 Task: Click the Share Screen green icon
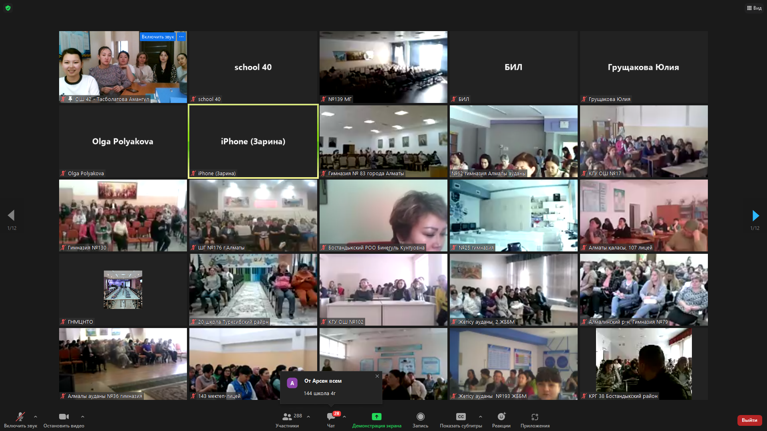point(376,417)
